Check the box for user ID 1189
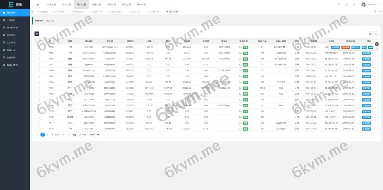Image resolution: width=383 pixels, height=190 pixels. pos(38,53)
